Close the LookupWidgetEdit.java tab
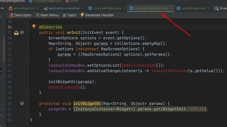Image resolution: width=227 pixels, height=127 pixels. click(171, 8)
